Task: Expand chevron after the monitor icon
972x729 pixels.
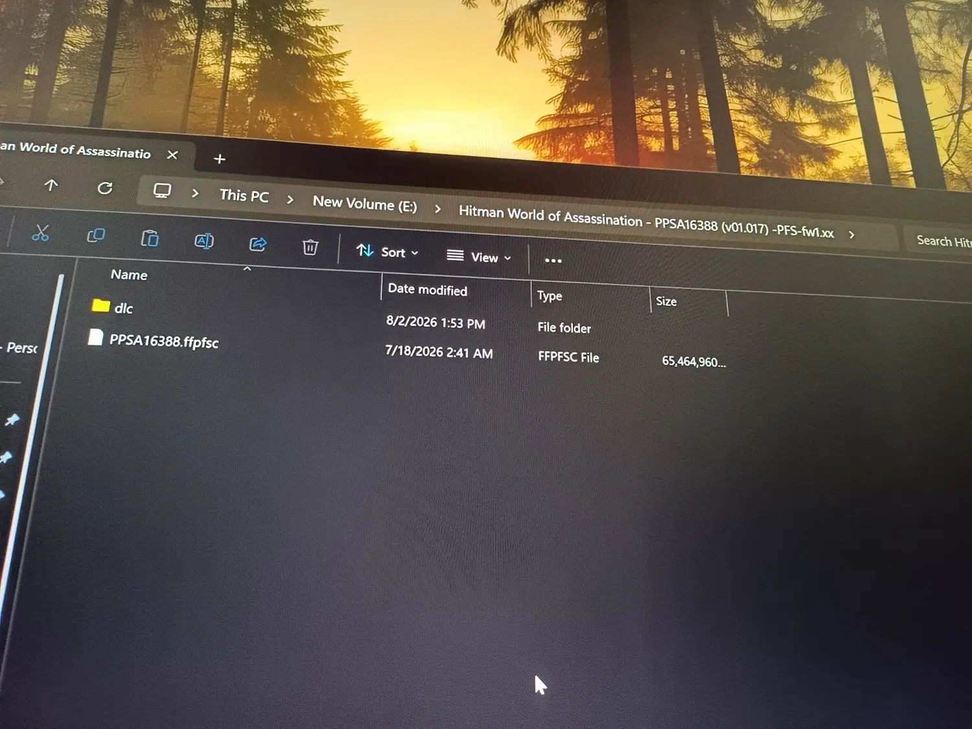Action: pyautogui.click(x=195, y=193)
